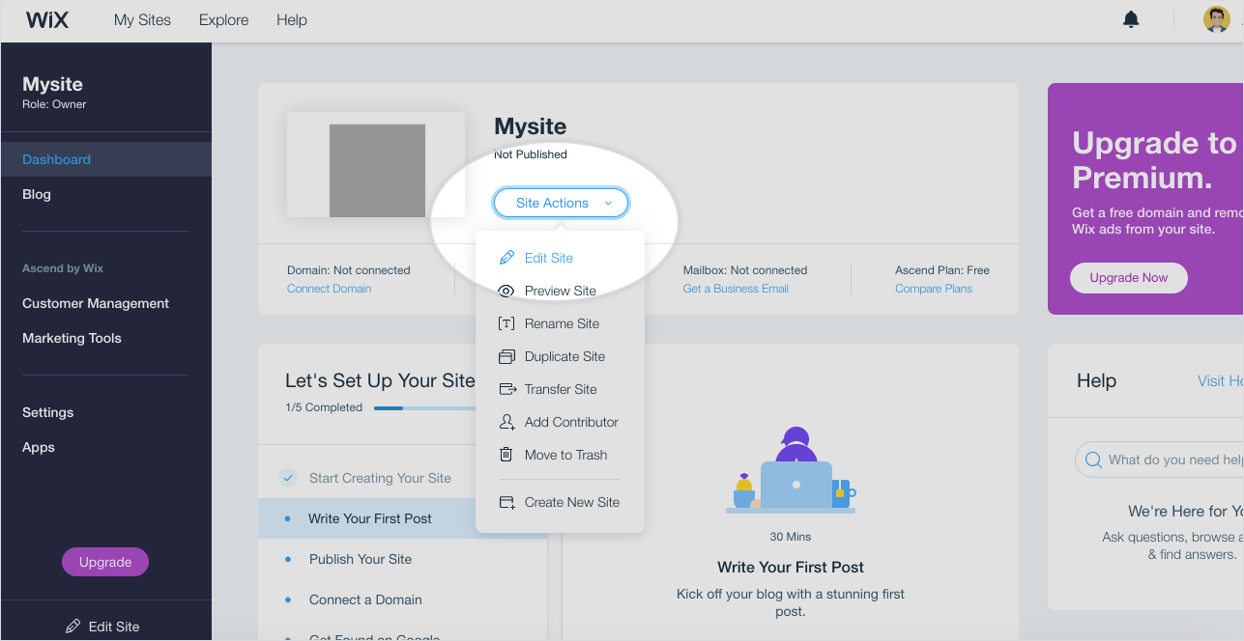Click the Preview Site eye icon
The width and height of the screenshot is (1244, 641).
tap(506, 291)
